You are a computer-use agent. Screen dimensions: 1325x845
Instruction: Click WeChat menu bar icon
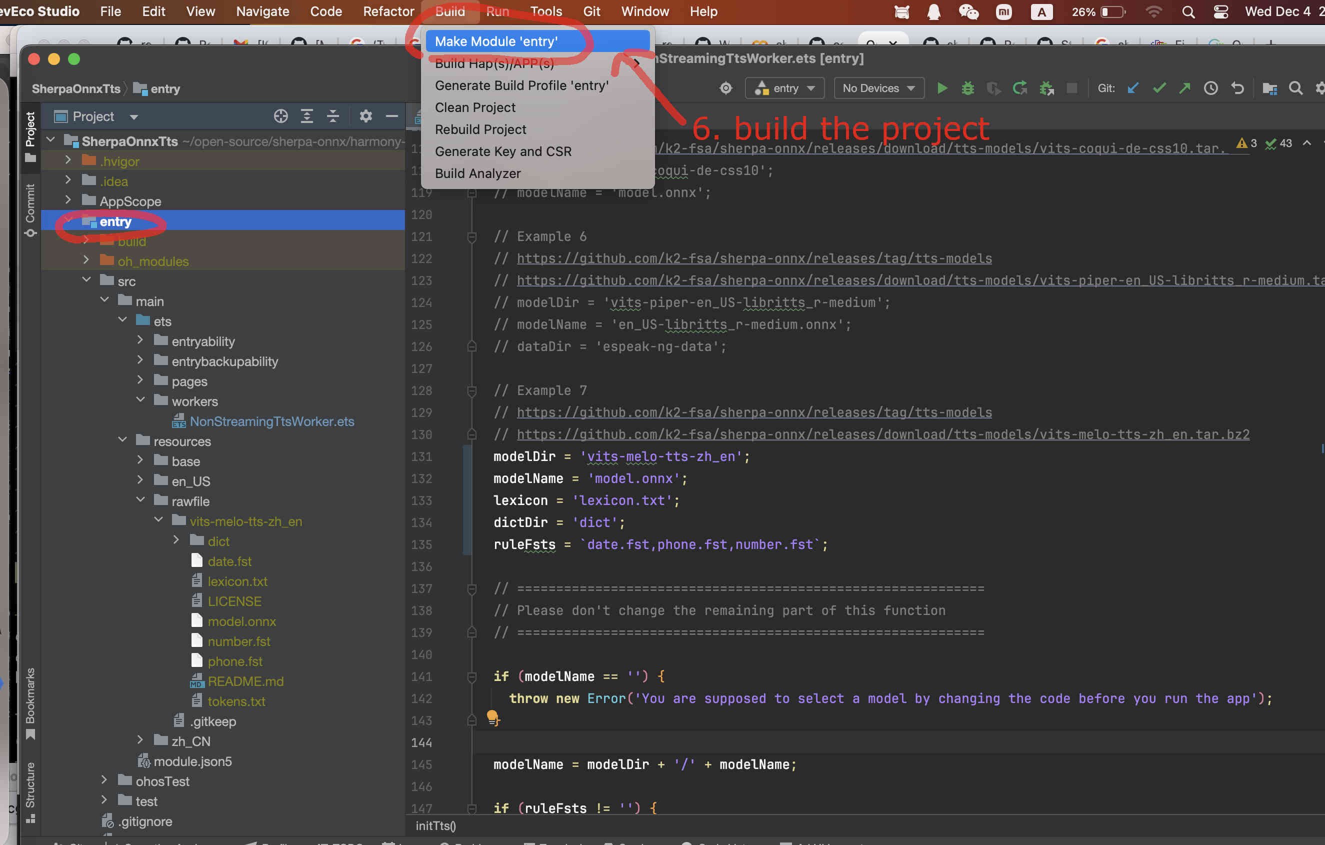pos(968,11)
